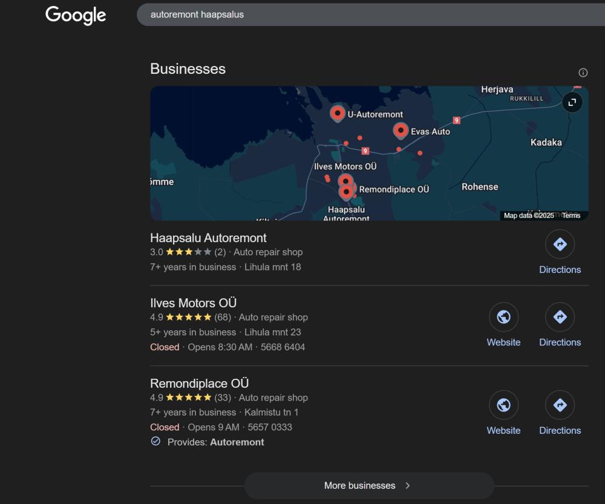Click the info icon beside Businesses
The width and height of the screenshot is (605, 504).
pos(583,73)
